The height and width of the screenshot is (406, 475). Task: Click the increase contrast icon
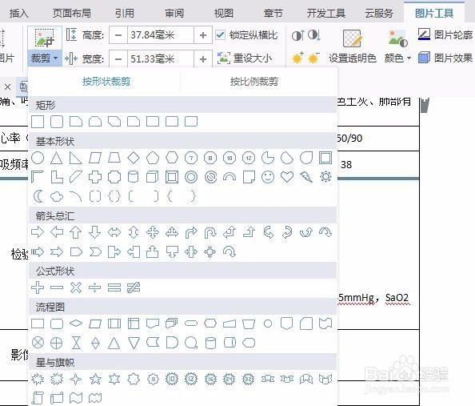click(297, 36)
